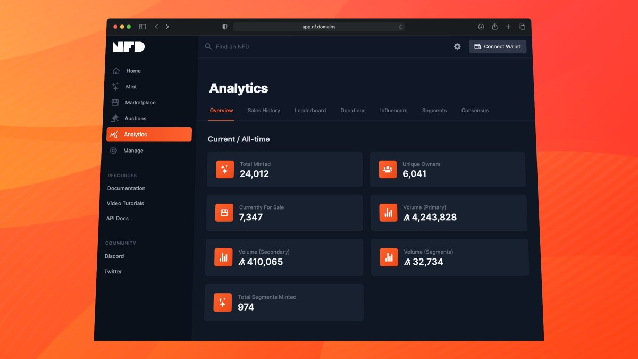Click the Currently For Sale store icon
This screenshot has height=359, width=638.
(x=224, y=213)
